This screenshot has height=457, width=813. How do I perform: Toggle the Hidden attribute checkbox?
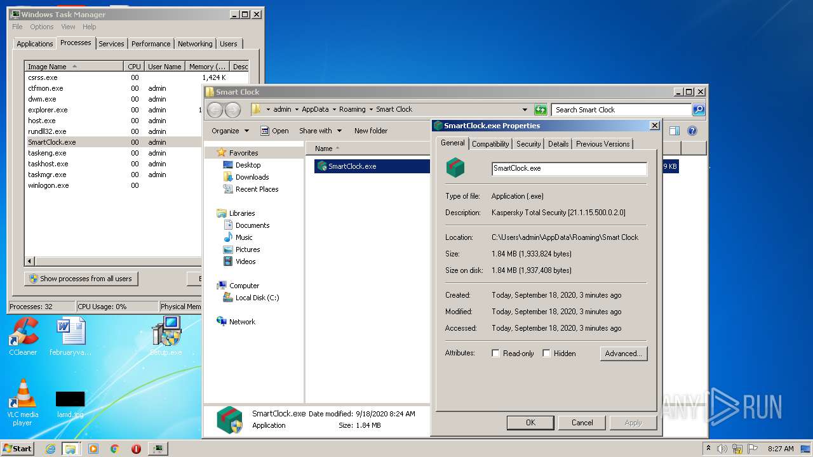546,354
